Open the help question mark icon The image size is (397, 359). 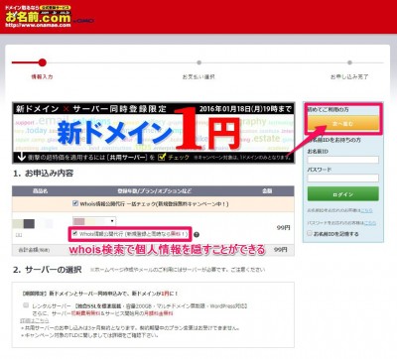point(197,235)
